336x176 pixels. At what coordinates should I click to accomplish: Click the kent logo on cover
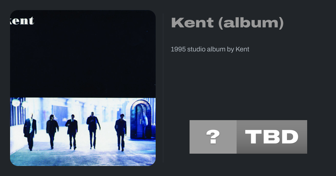click(x=22, y=20)
